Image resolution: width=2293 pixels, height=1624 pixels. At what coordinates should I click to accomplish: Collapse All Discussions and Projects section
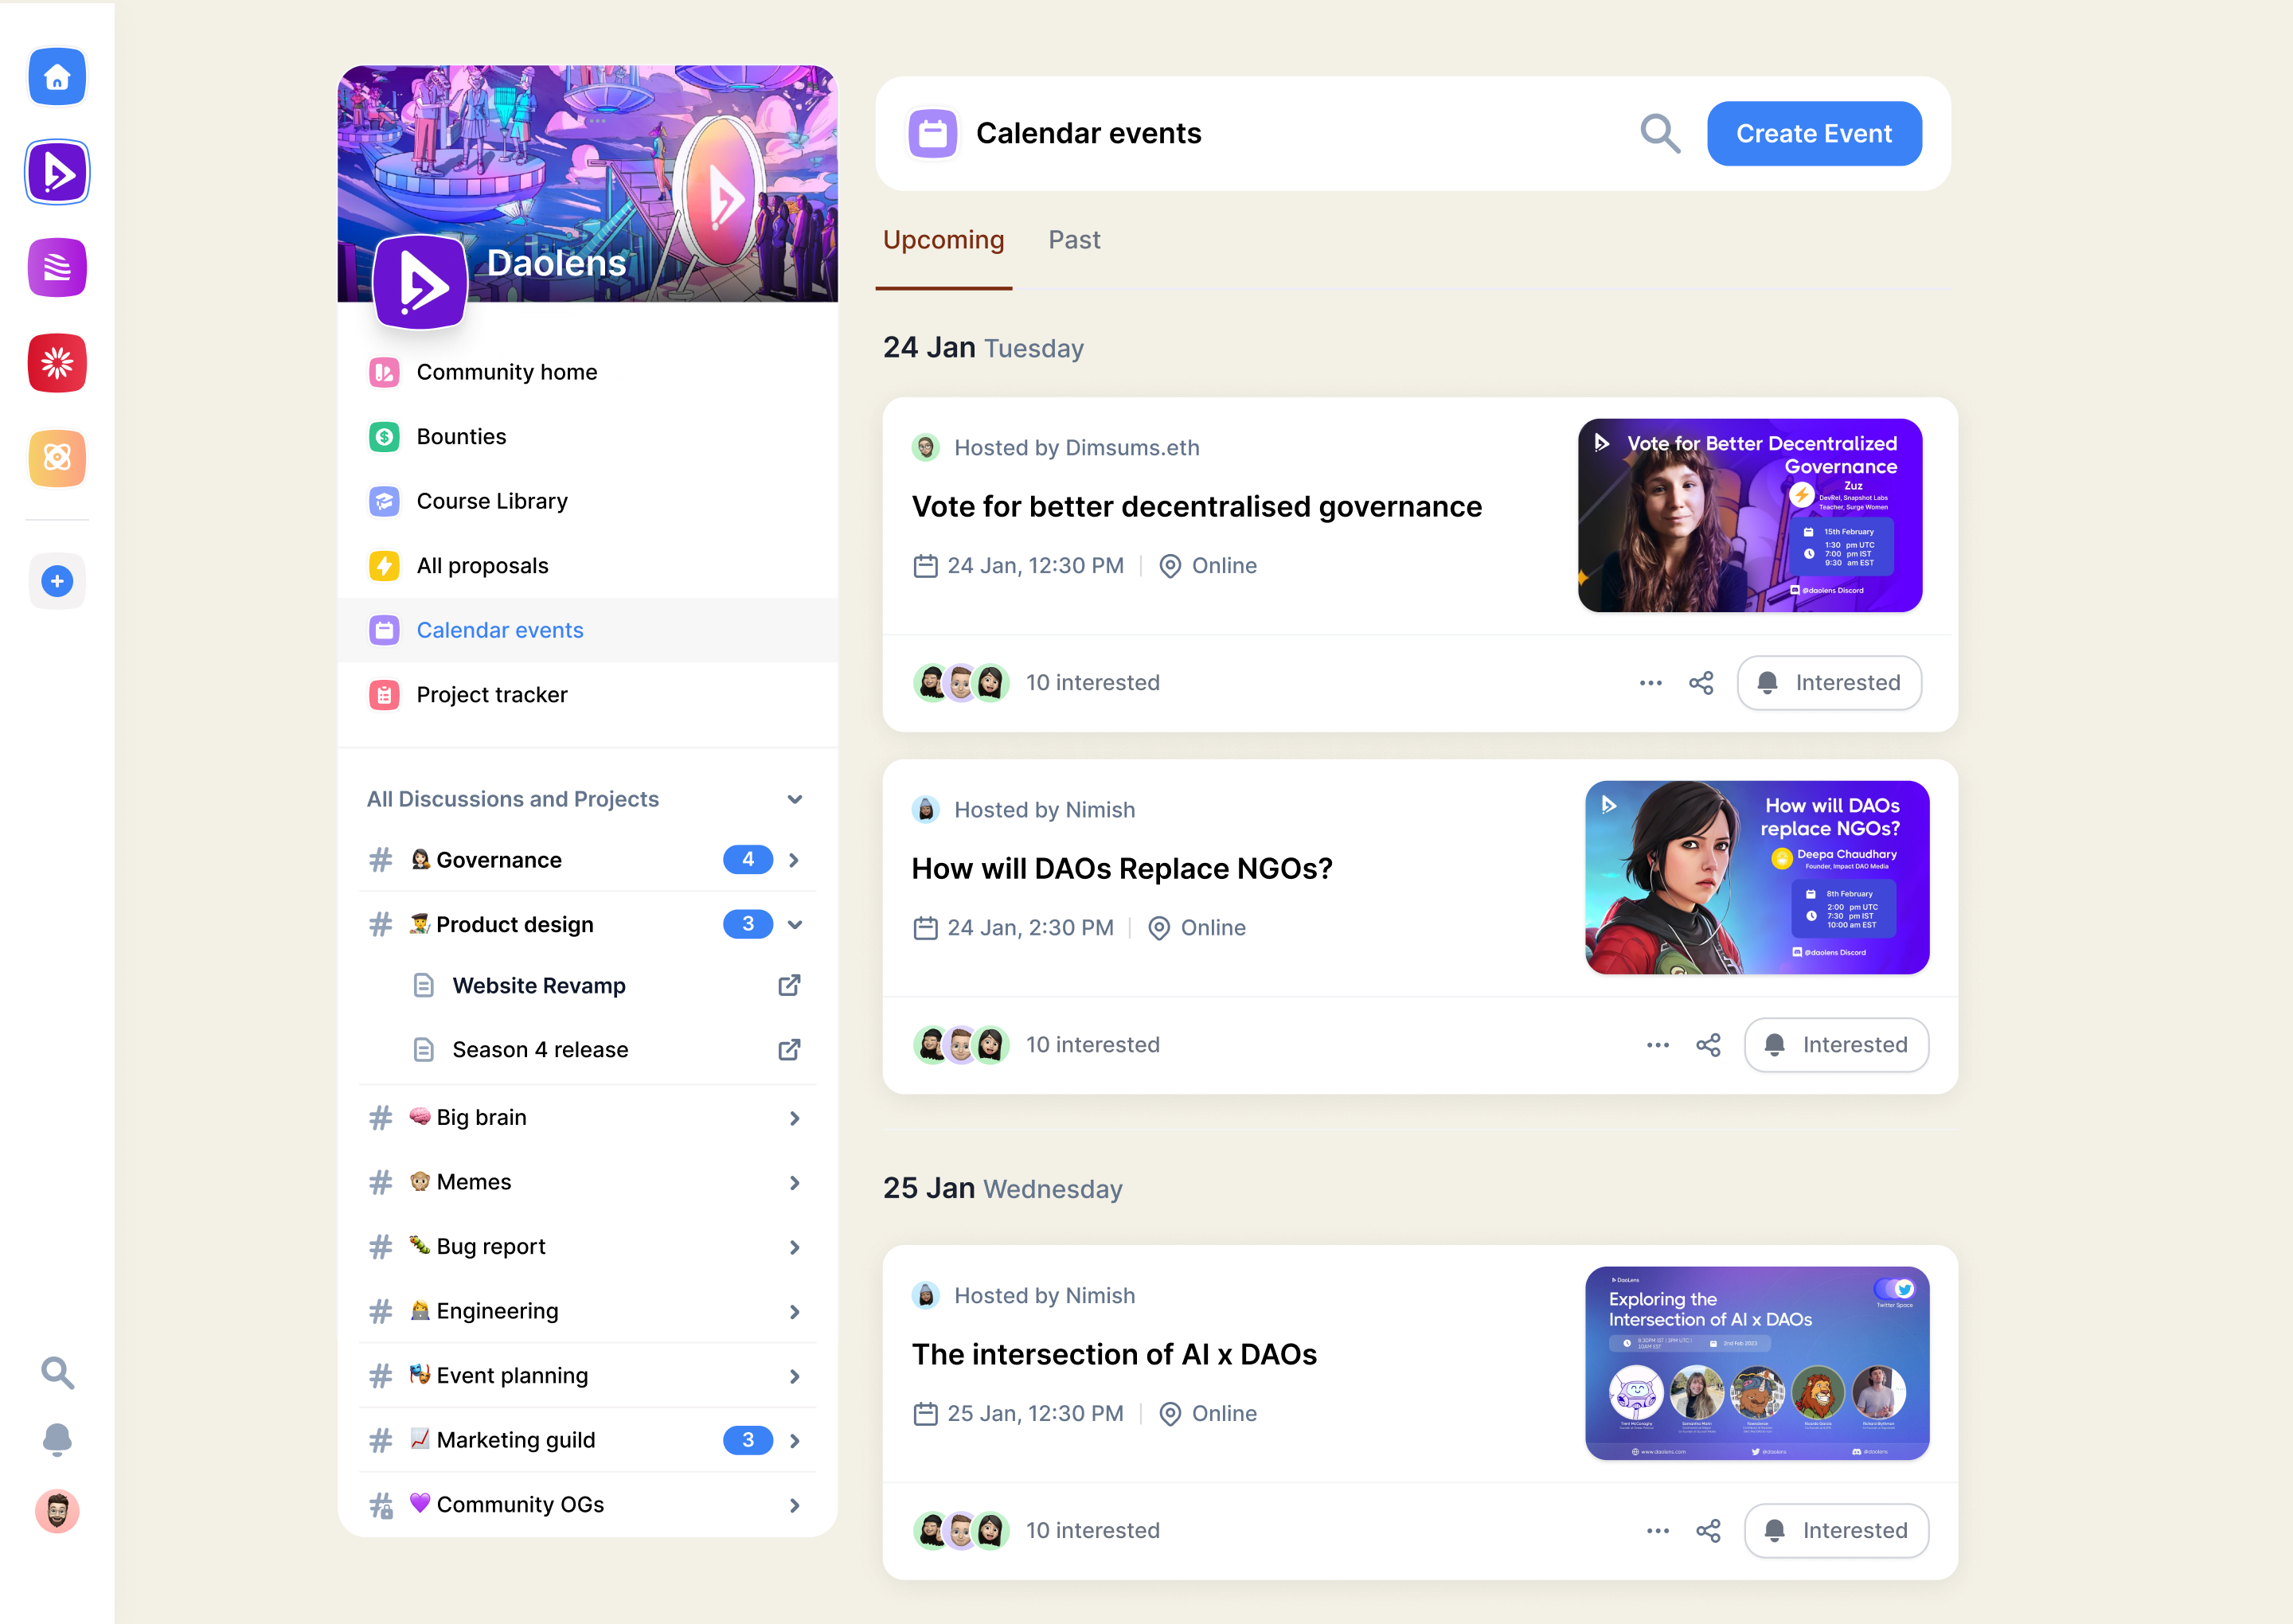795,799
